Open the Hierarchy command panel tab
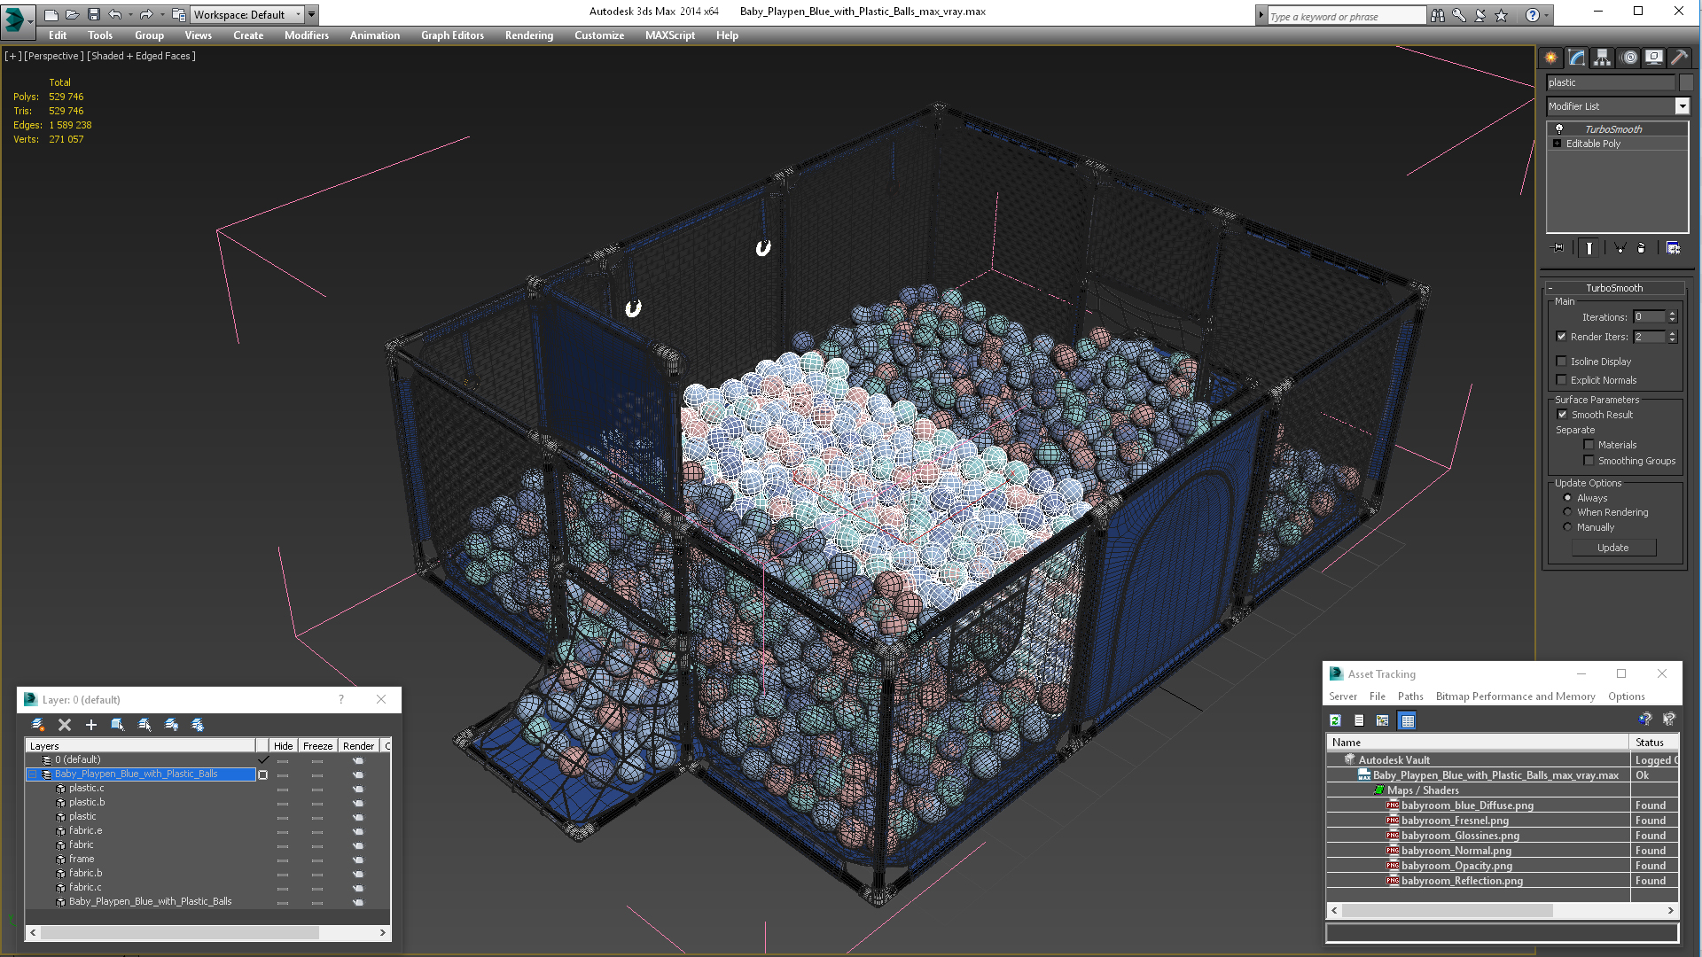Image resolution: width=1702 pixels, height=957 pixels. 1602,58
